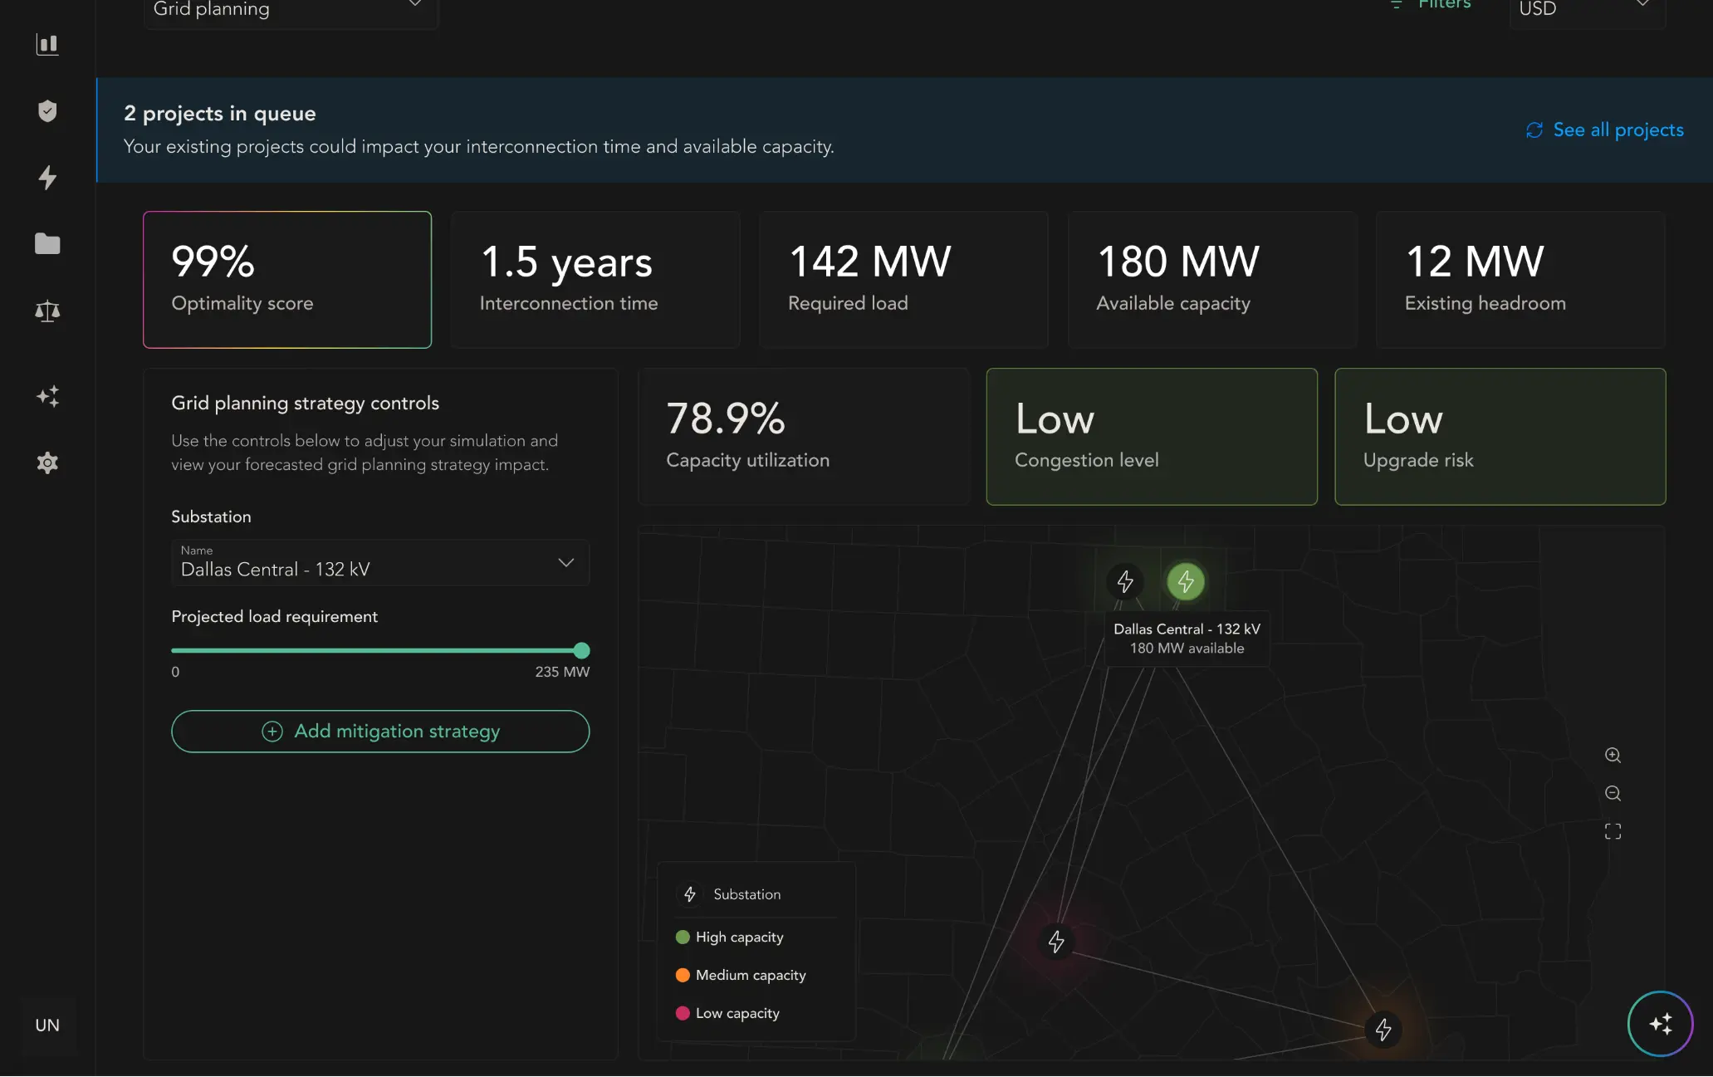Open the shield check sidebar icon
The height and width of the screenshot is (1077, 1713).
[47, 110]
